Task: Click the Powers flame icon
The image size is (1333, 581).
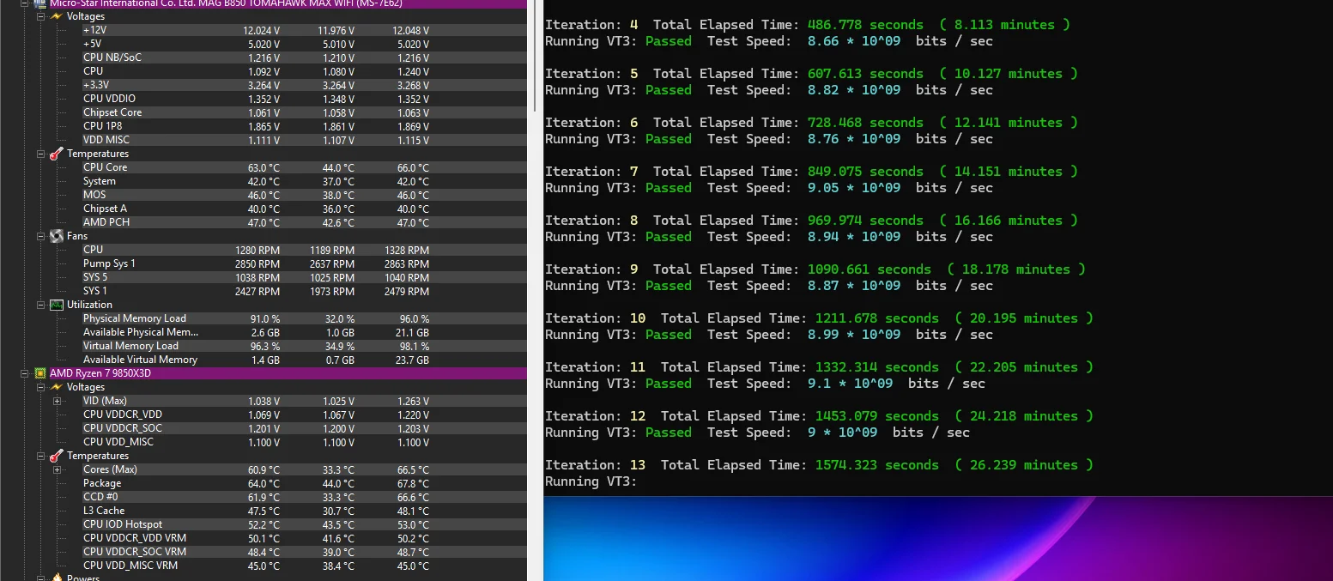Action: click(57, 578)
